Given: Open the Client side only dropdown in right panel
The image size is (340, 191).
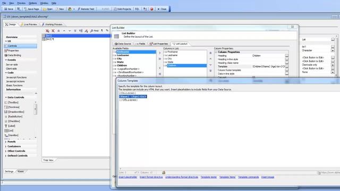Looking at the screenshot, I should click(333, 65).
